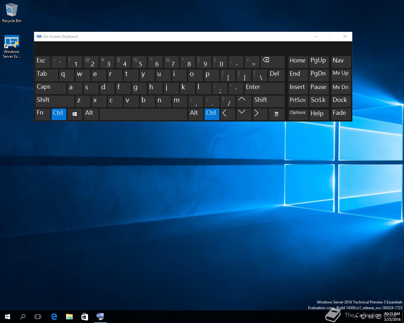Toggle the right Ctrl key
This screenshot has width=404, height=323.
pos(212,114)
